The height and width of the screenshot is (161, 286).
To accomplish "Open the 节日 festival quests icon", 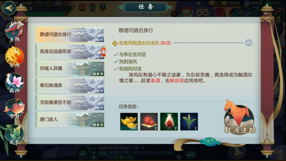I will 15,109.
